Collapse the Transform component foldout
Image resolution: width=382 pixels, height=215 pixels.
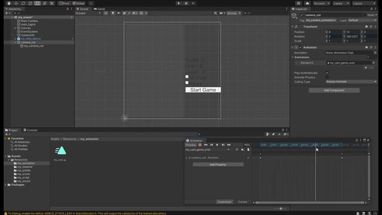tap(292, 26)
